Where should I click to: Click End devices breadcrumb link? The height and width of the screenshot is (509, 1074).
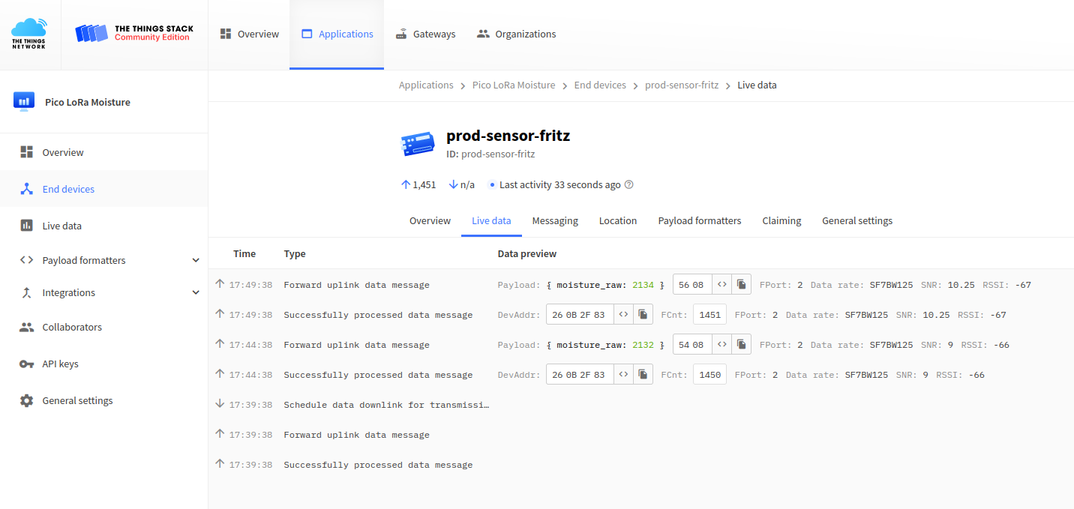[x=600, y=85]
